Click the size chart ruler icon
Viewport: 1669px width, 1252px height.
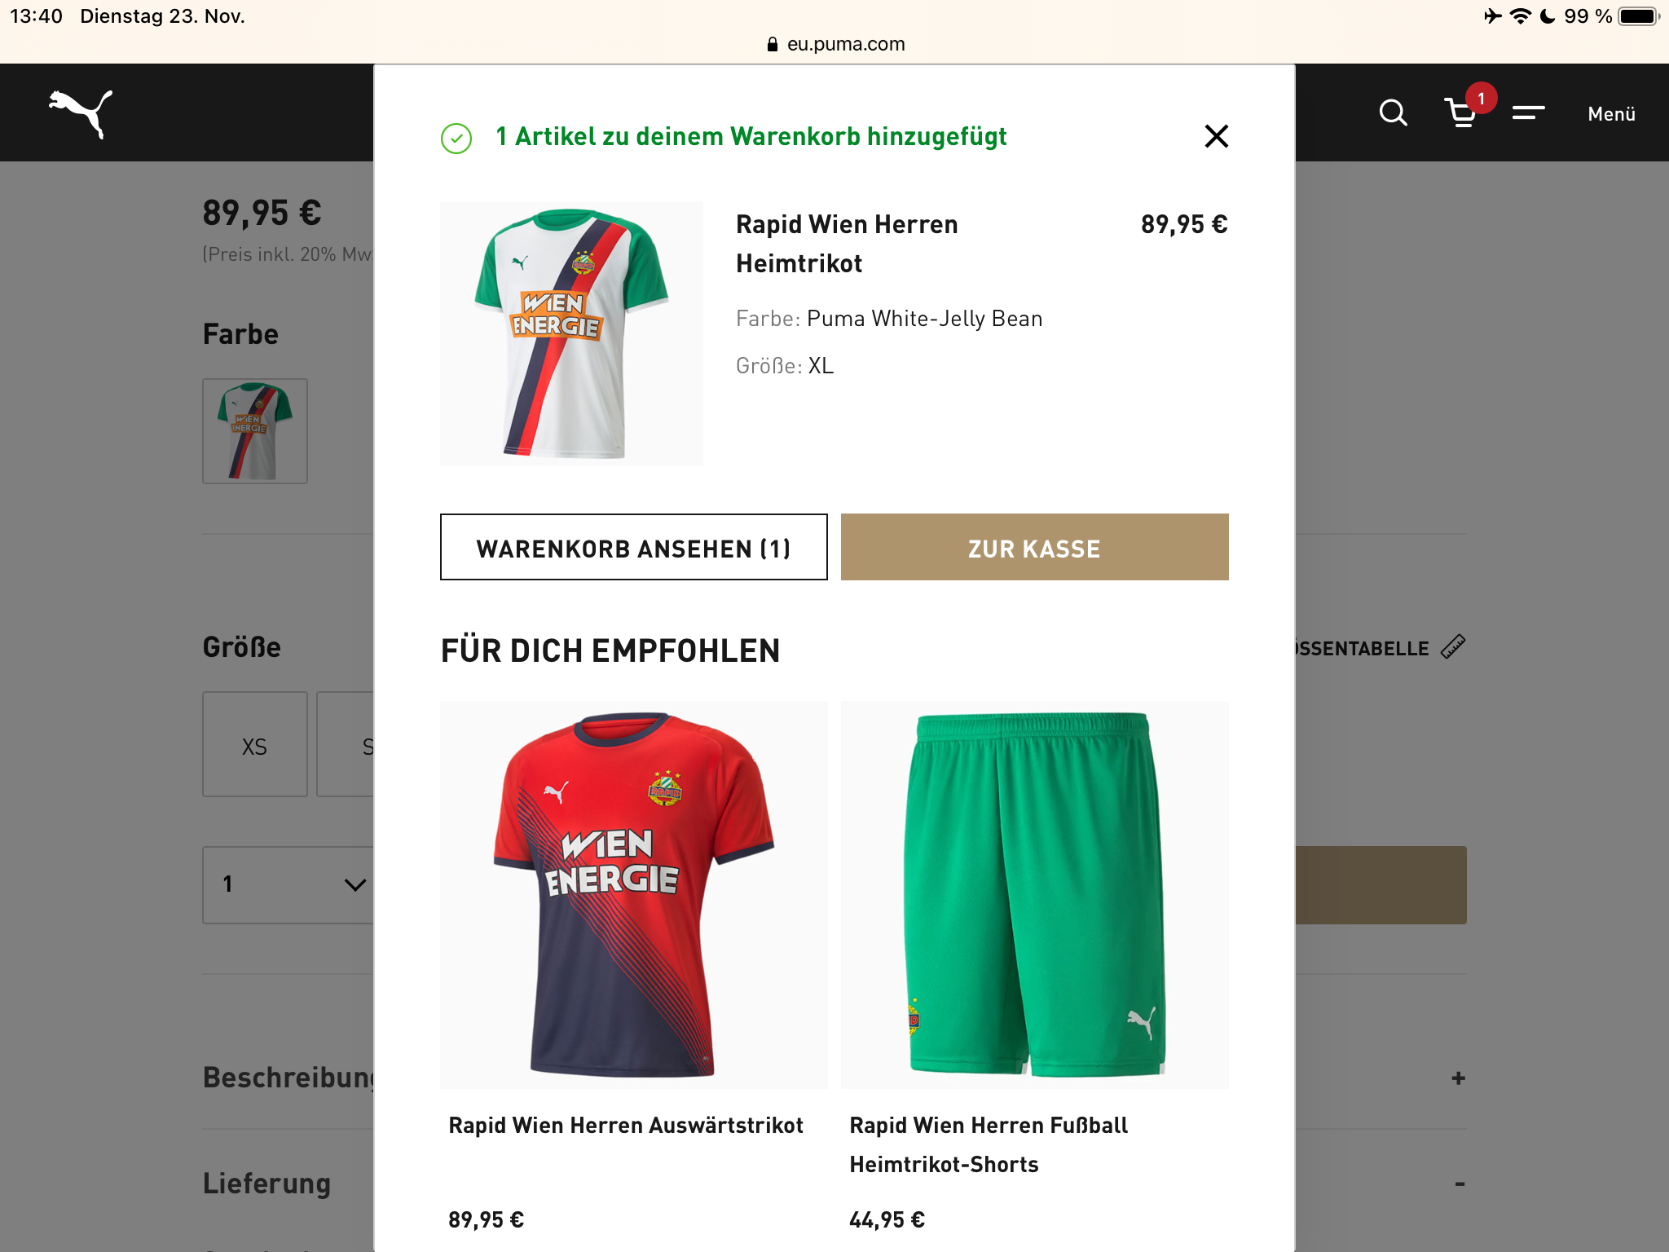(x=1453, y=647)
